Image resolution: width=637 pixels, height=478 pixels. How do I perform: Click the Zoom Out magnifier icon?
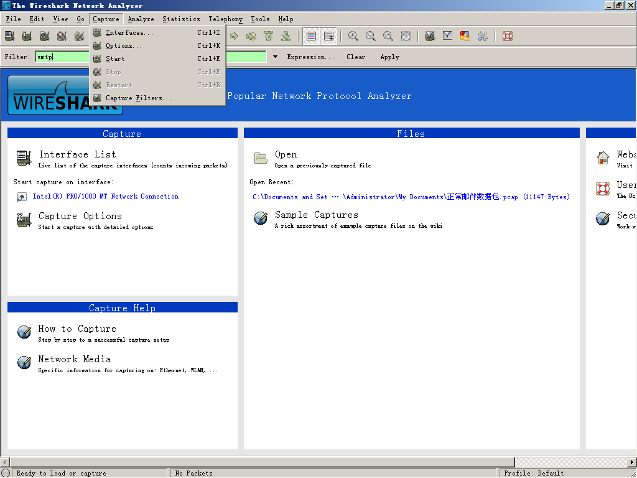coord(371,36)
